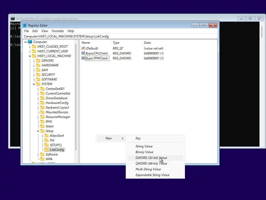Click the DriverDatabase folder icon
This screenshot has width=266, height=200.
tap(42, 98)
